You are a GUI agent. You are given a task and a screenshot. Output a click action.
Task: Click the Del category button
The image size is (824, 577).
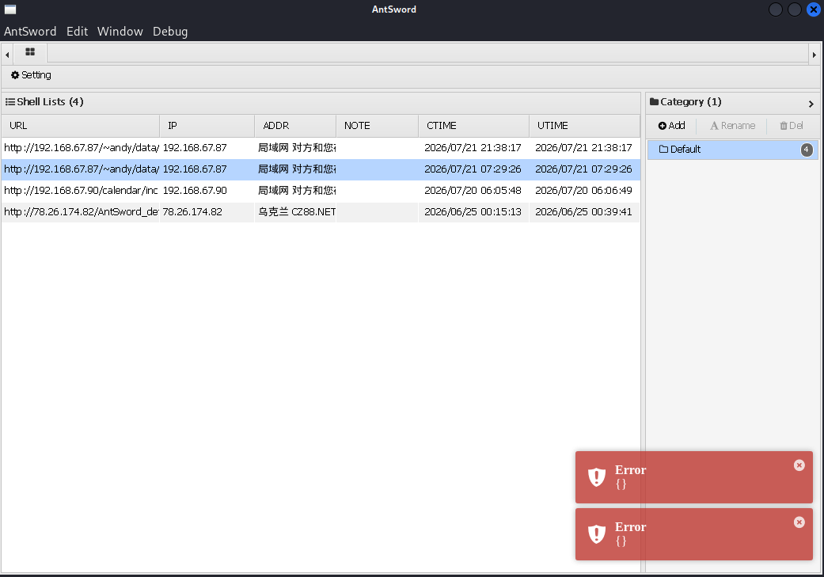point(792,126)
